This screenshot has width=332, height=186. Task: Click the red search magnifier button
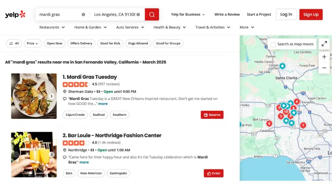(x=152, y=14)
